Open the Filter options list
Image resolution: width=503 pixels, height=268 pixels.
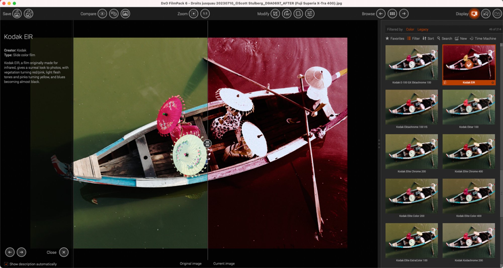tap(413, 38)
